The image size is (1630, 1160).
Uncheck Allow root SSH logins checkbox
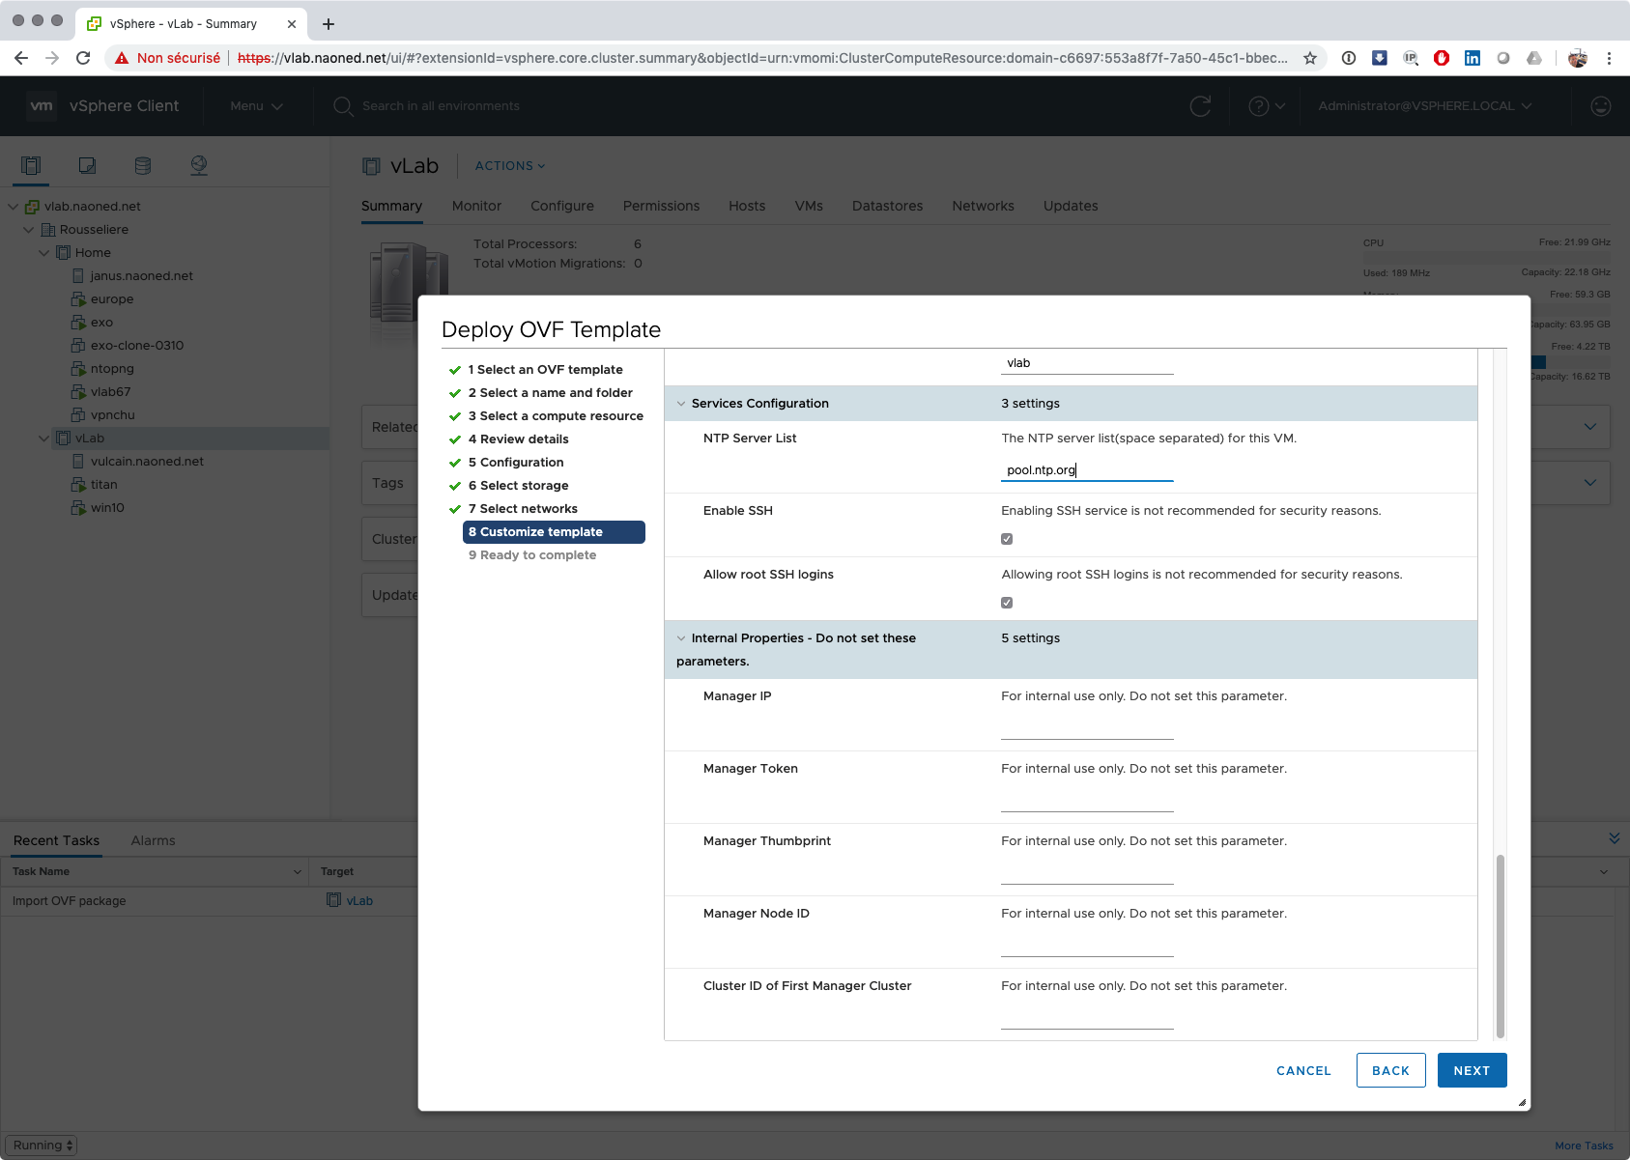point(1007,603)
